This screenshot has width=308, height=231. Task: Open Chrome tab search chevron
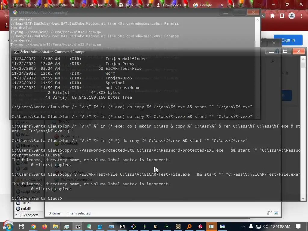(x=260, y=4)
